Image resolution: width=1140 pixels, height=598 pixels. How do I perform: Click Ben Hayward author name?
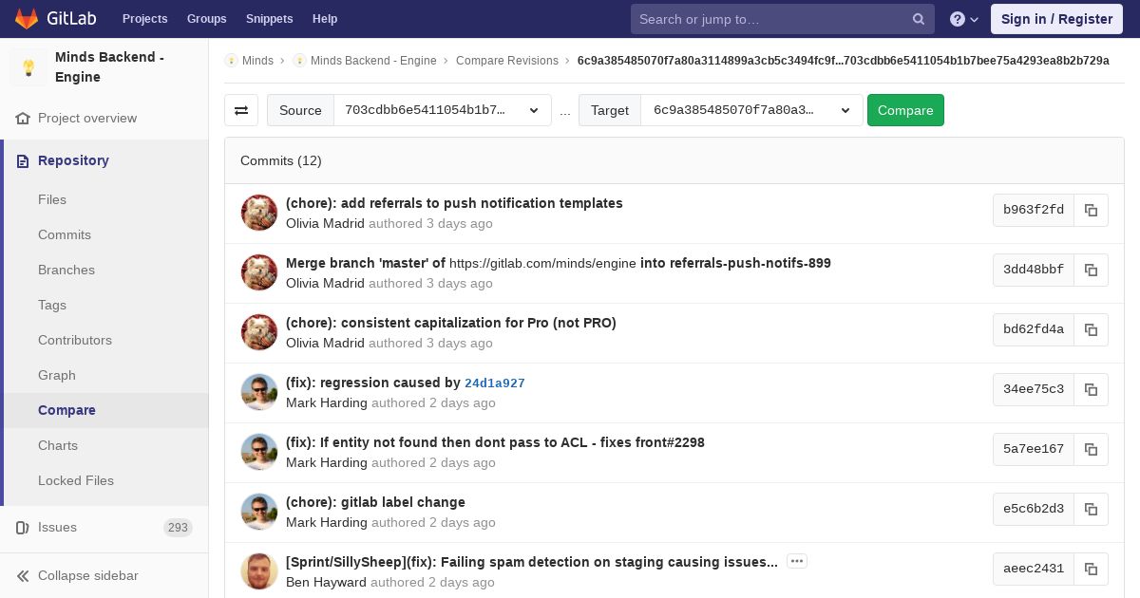click(x=326, y=582)
